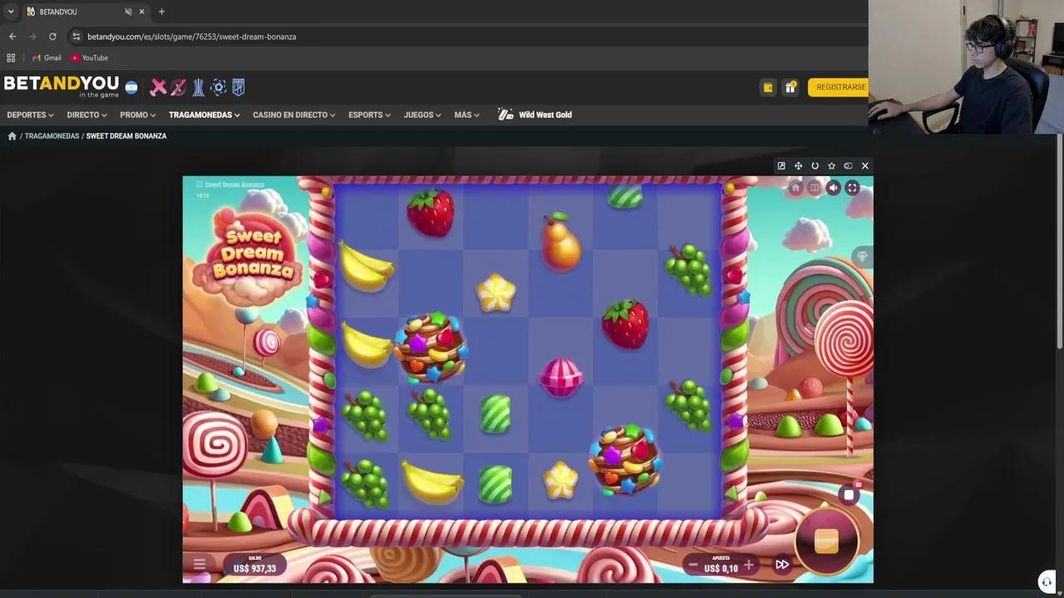Click the browser address bar URL
Screen dimensions: 1064x598
[x=191, y=37]
